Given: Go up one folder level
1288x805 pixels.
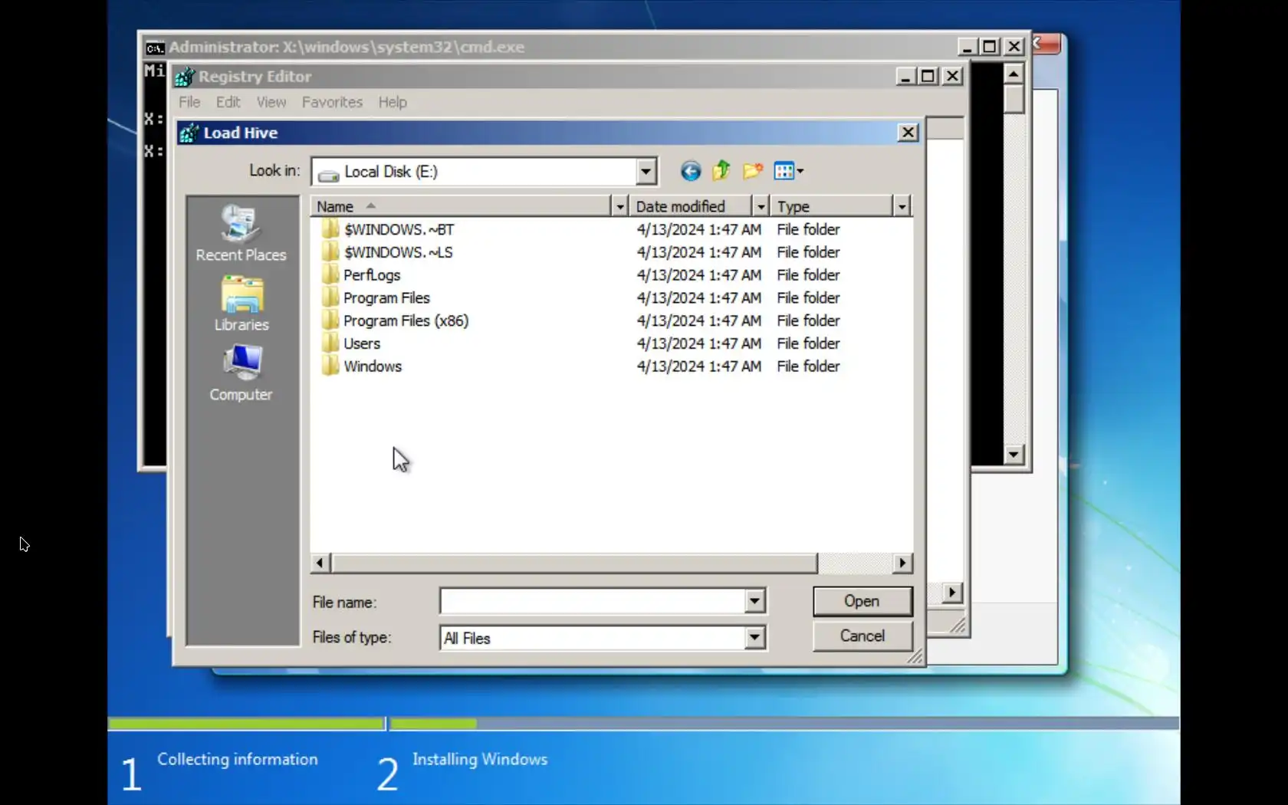Looking at the screenshot, I should (x=721, y=170).
